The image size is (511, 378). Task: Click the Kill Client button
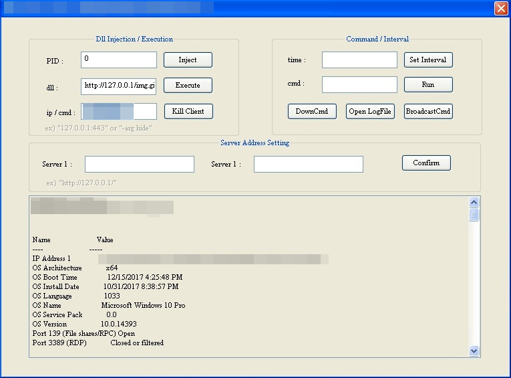(x=188, y=111)
